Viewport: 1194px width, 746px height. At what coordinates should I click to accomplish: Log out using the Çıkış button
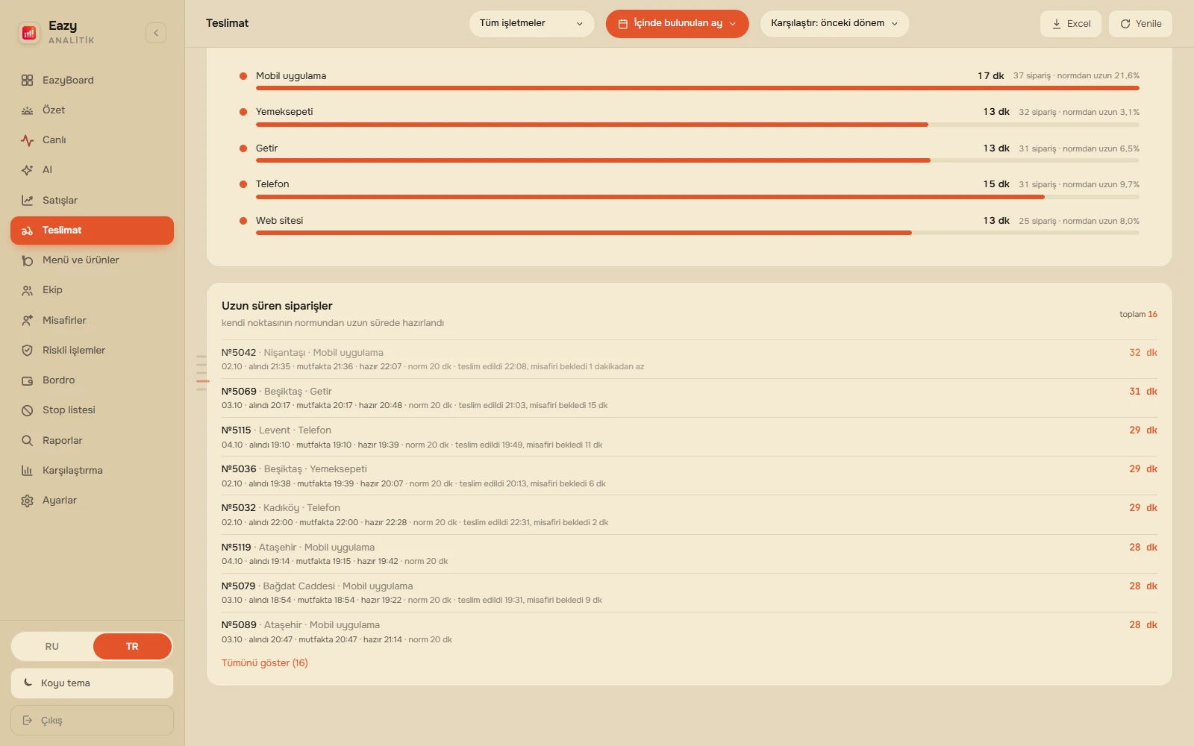92,721
